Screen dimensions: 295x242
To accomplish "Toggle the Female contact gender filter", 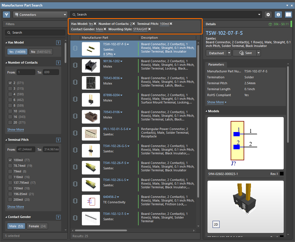I will pos(37,226).
